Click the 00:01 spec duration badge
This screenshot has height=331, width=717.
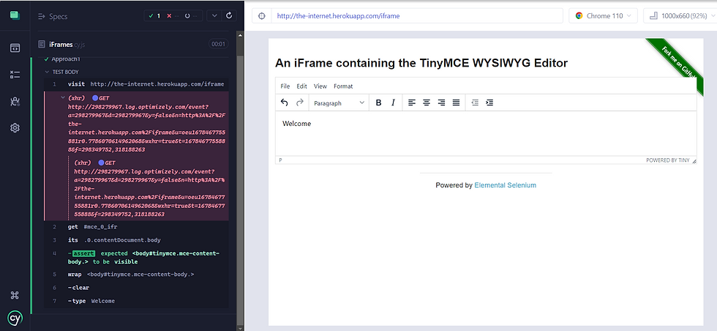(218, 45)
